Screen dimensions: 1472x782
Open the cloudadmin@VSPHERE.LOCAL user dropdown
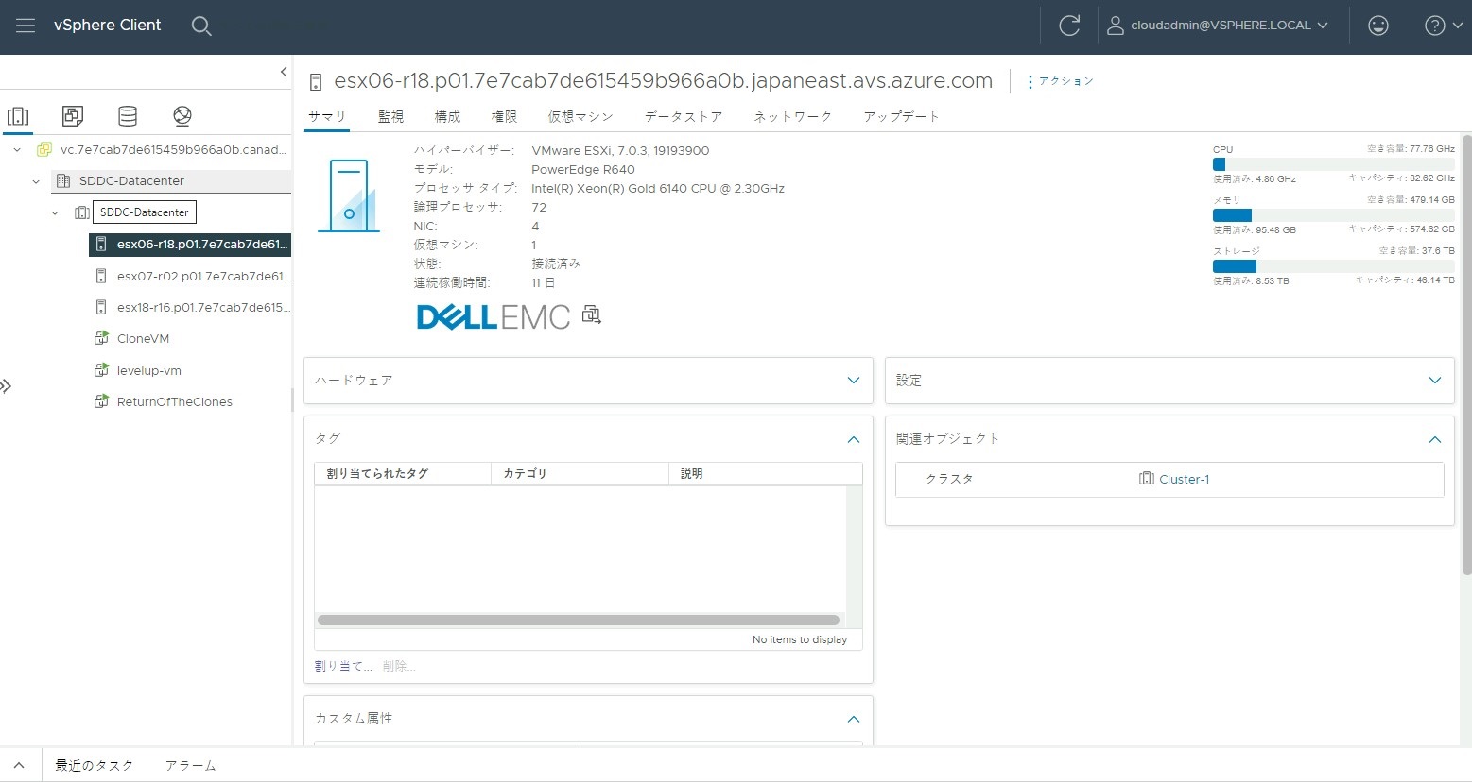[1219, 25]
